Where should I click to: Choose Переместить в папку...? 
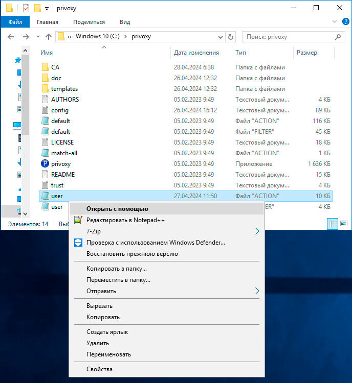(x=166, y=280)
